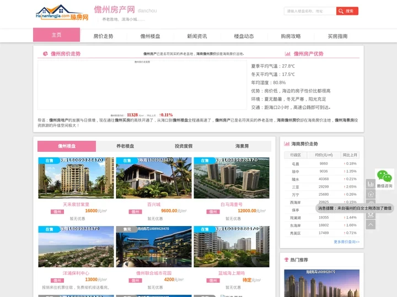
Task: Click the 百兴城 title link
Action: 154,204
